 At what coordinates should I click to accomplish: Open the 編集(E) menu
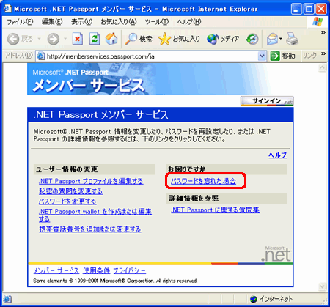(52, 22)
